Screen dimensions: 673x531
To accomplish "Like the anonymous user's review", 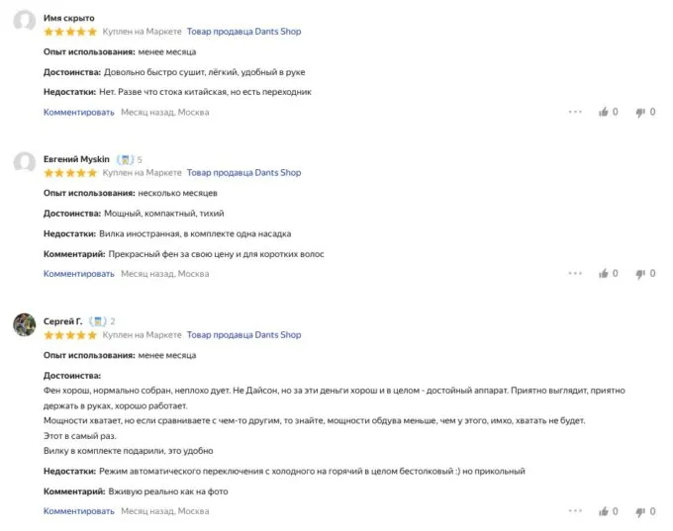I will pyautogui.click(x=604, y=112).
